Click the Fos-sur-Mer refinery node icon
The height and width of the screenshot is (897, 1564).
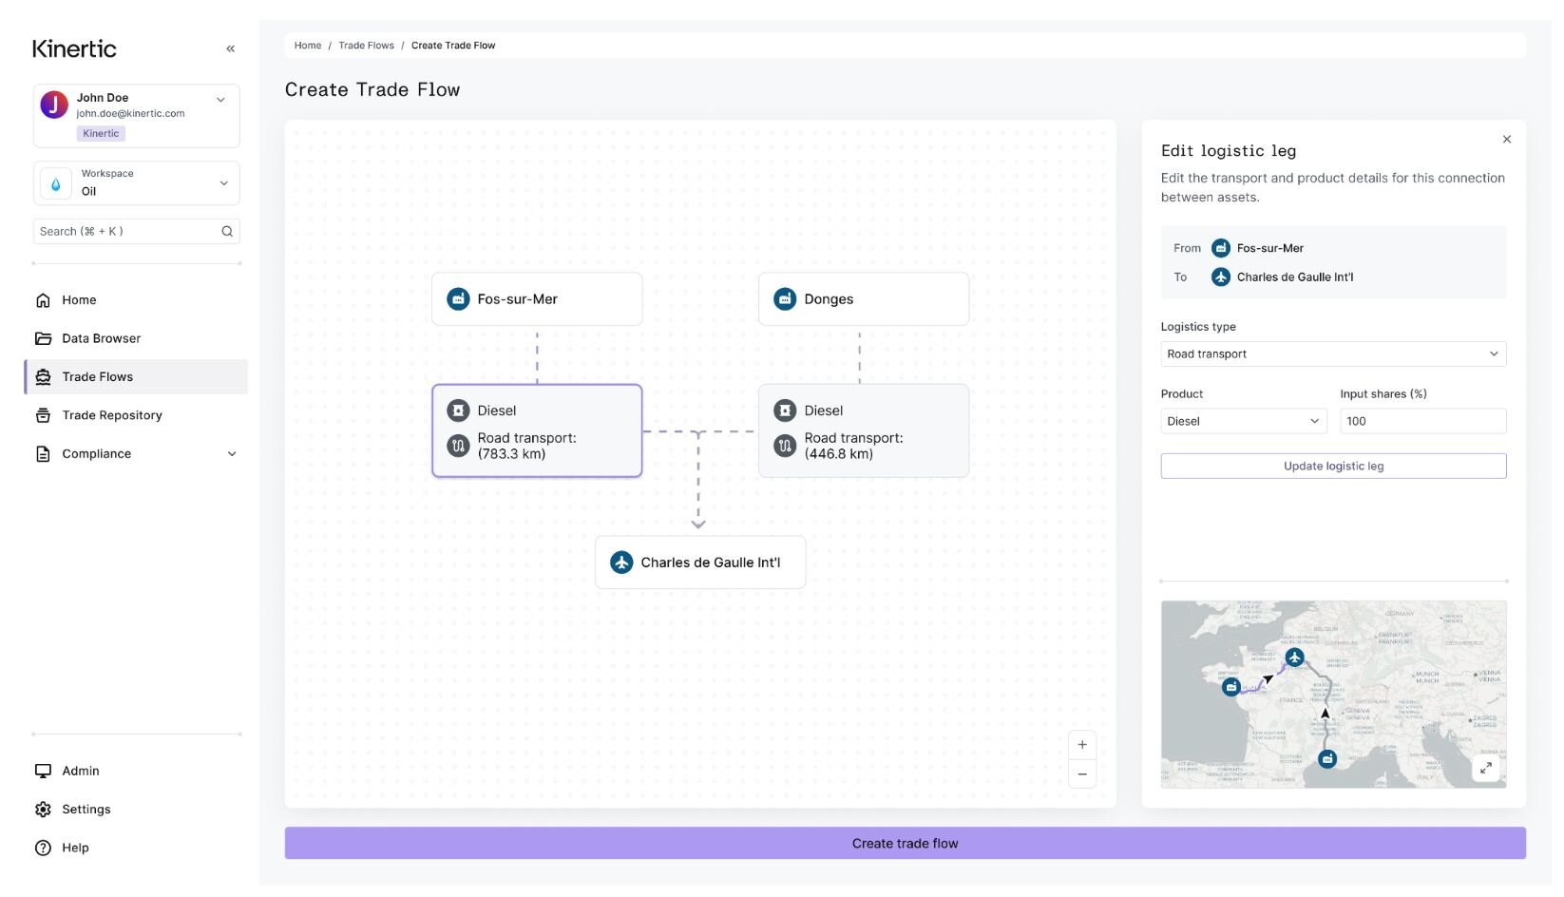458,299
